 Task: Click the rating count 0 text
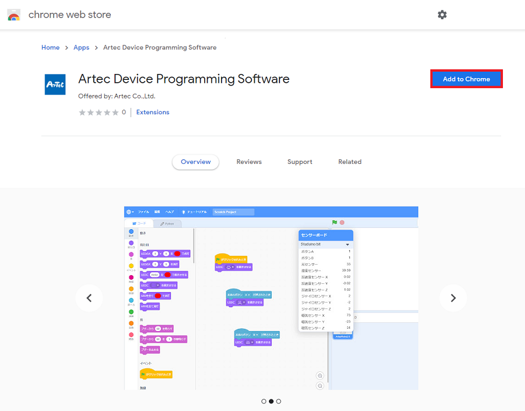coord(124,112)
